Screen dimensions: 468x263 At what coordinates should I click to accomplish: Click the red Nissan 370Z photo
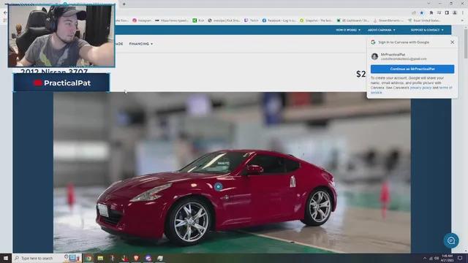232,172
